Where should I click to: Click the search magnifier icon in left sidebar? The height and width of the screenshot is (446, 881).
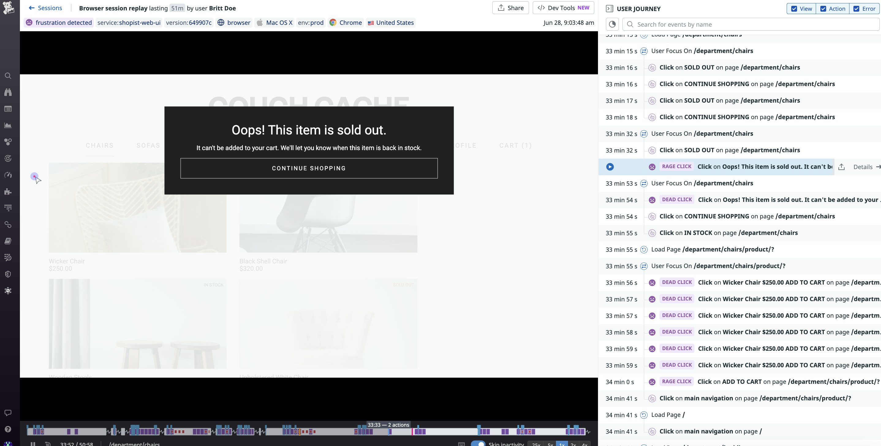pyautogui.click(x=8, y=76)
